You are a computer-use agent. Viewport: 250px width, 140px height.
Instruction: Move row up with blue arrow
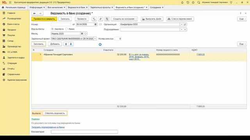pyautogui.click(x=66, y=44)
